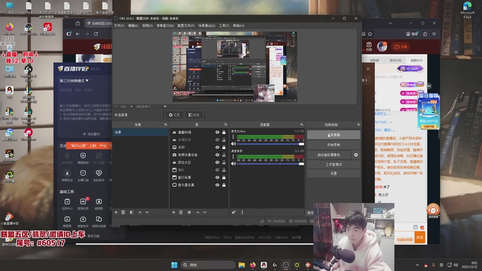Adjust 桌面音频 volume slider
Image resolution: width=482 pixels, height=271 pixels.
click(x=271, y=164)
